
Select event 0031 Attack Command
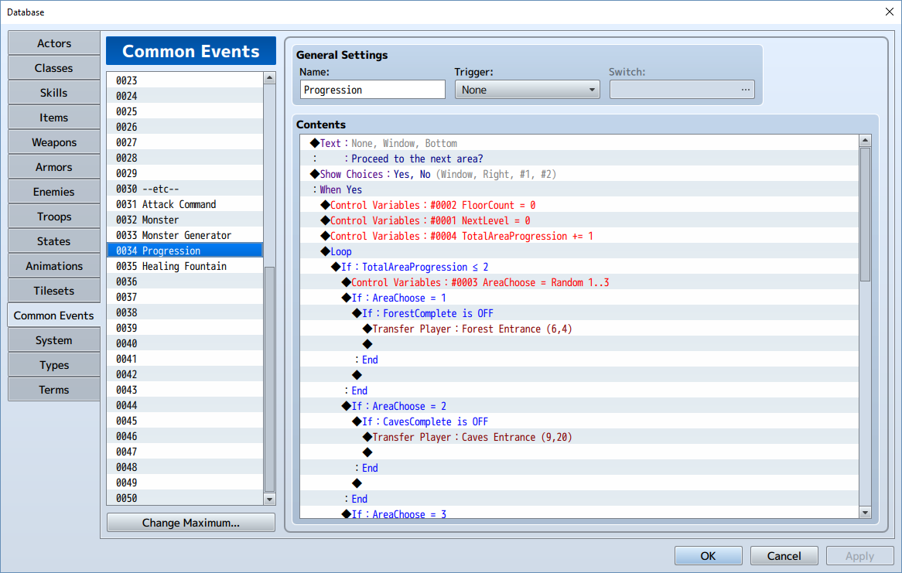click(x=185, y=204)
